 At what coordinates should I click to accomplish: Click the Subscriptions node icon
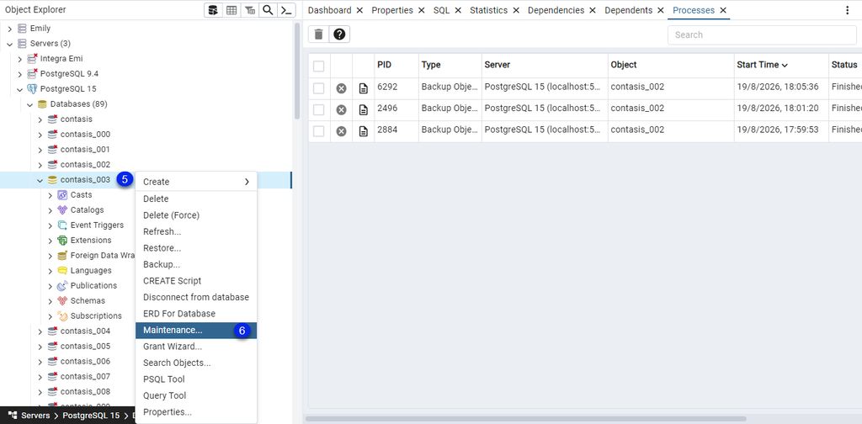tap(62, 315)
